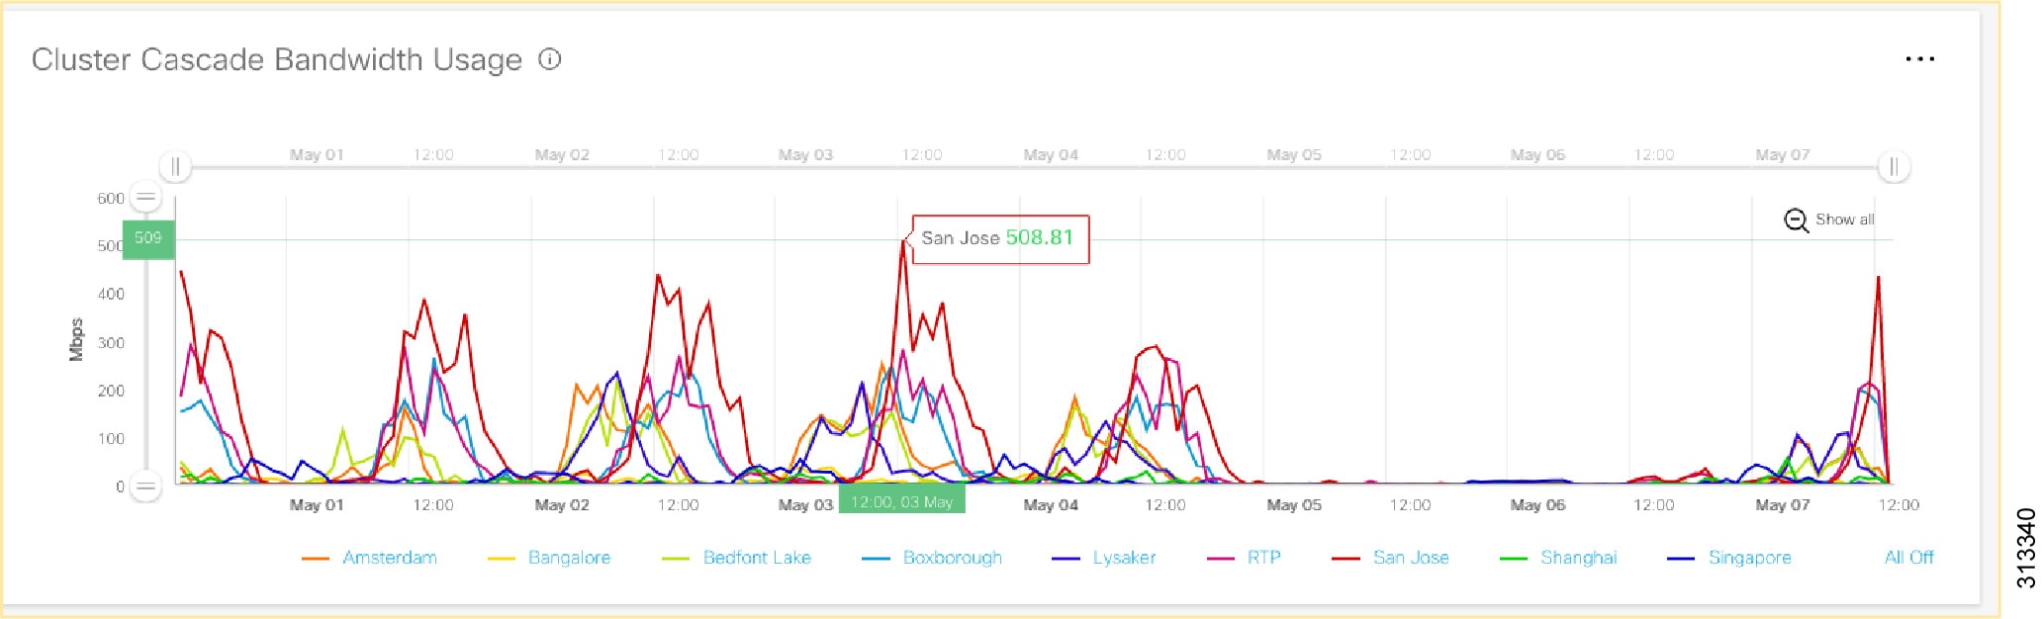
Task: Hide the Lysaker series
Action: [x=1103, y=558]
